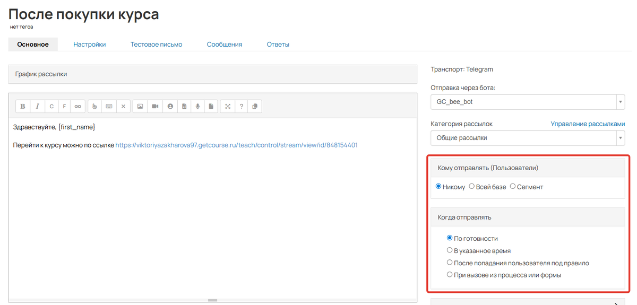The image size is (637, 305).
Task: Apply italic formatting in the editor toolbar
Action: click(37, 106)
